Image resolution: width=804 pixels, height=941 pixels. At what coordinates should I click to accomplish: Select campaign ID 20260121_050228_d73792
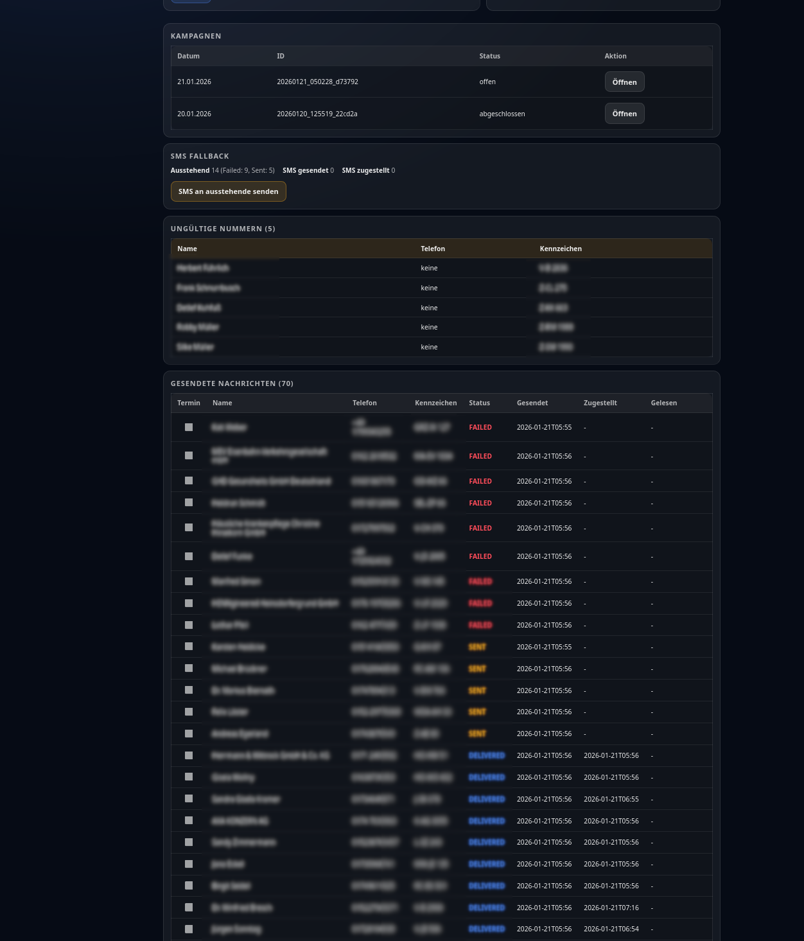[x=317, y=82]
